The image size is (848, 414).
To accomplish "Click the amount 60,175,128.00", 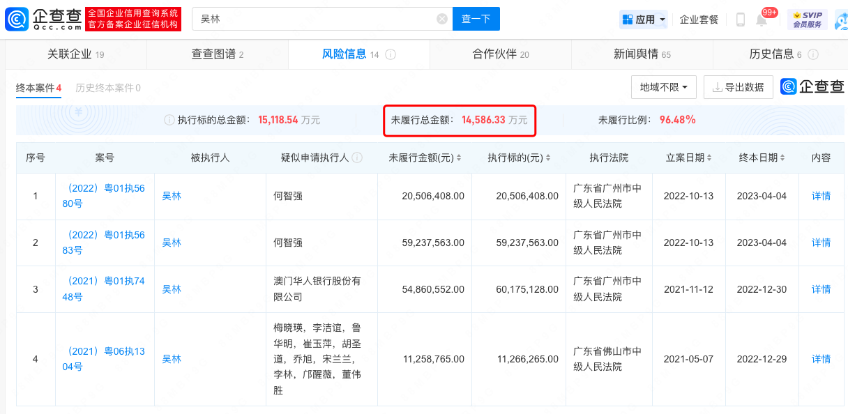I will [527, 289].
